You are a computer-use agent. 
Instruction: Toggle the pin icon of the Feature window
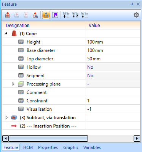(132, 4)
